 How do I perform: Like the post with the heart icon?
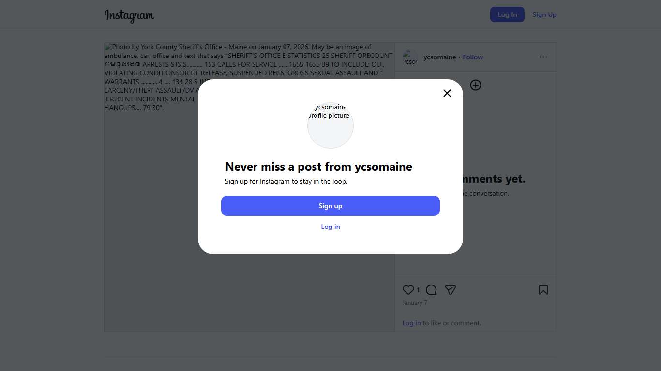408,290
